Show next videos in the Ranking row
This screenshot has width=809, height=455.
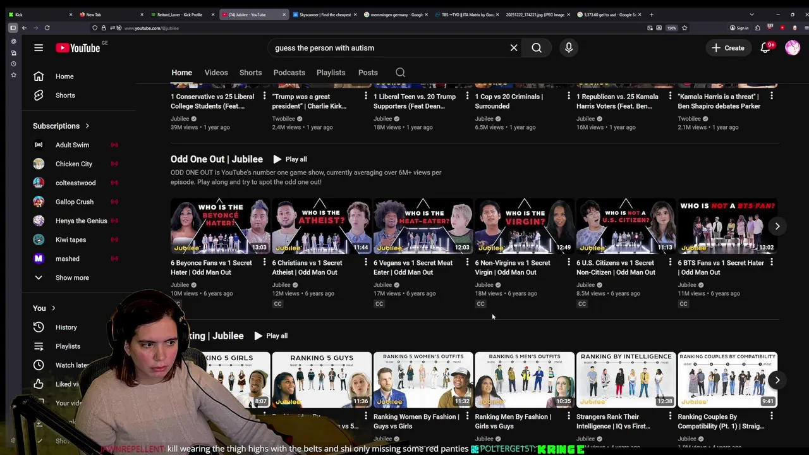777,380
